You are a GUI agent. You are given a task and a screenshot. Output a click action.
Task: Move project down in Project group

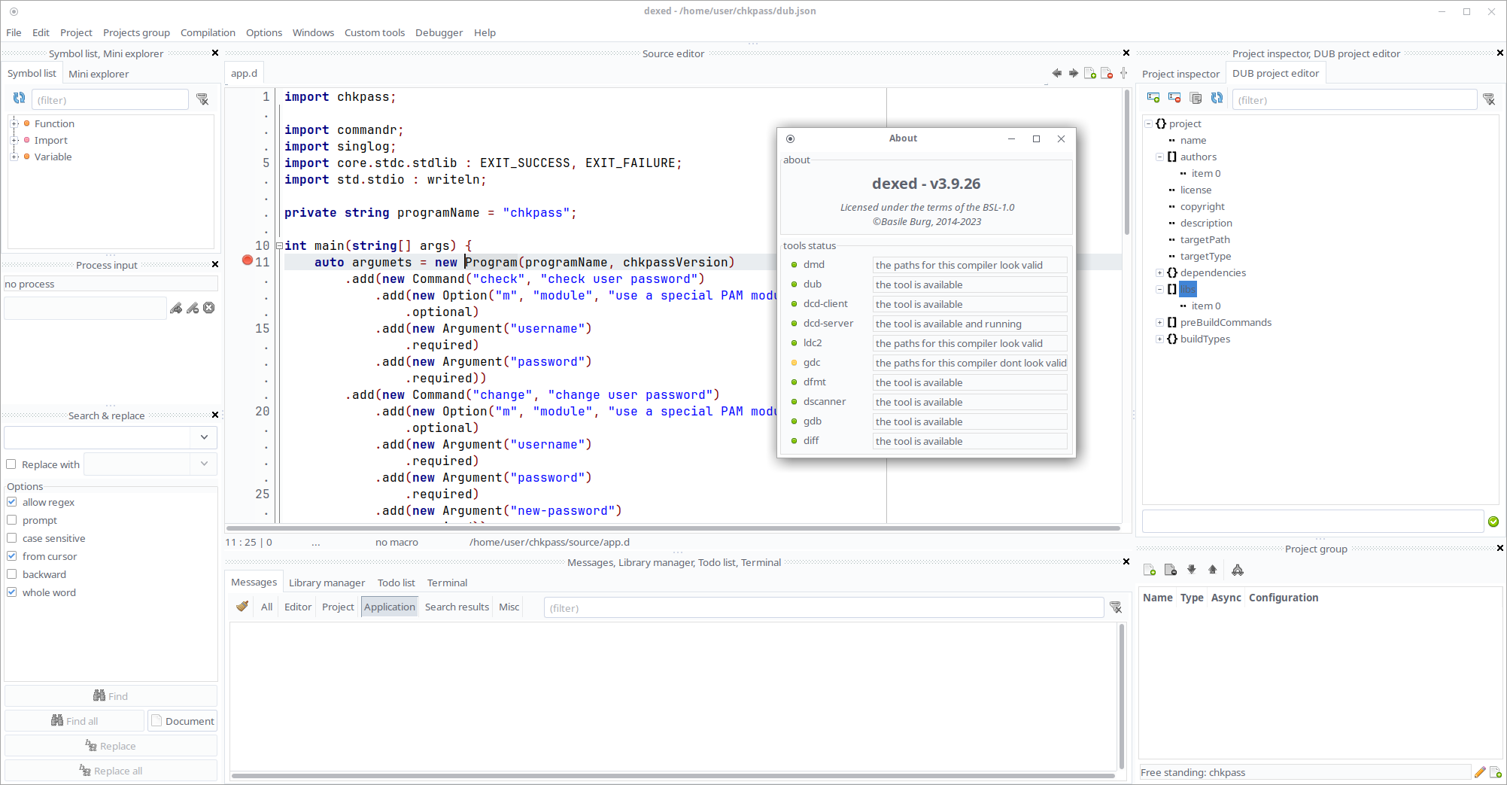point(1192,570)
